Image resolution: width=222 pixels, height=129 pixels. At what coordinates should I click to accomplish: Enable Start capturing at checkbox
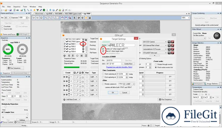103,74
